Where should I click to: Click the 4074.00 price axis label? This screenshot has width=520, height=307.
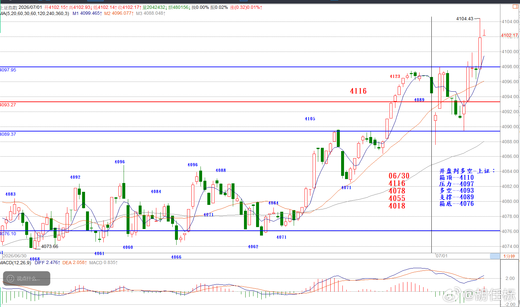click(510, 246)
